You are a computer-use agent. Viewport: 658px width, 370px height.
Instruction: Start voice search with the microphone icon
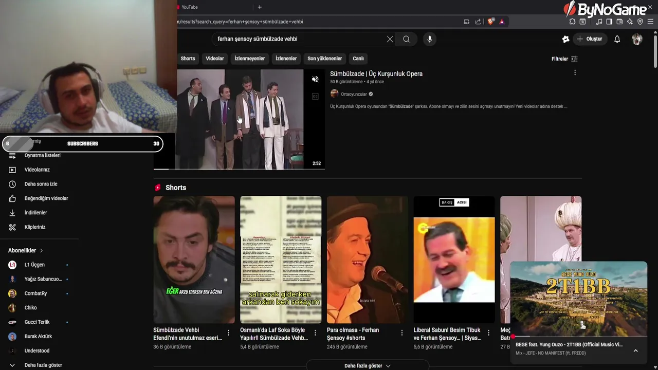click(430, 39)
